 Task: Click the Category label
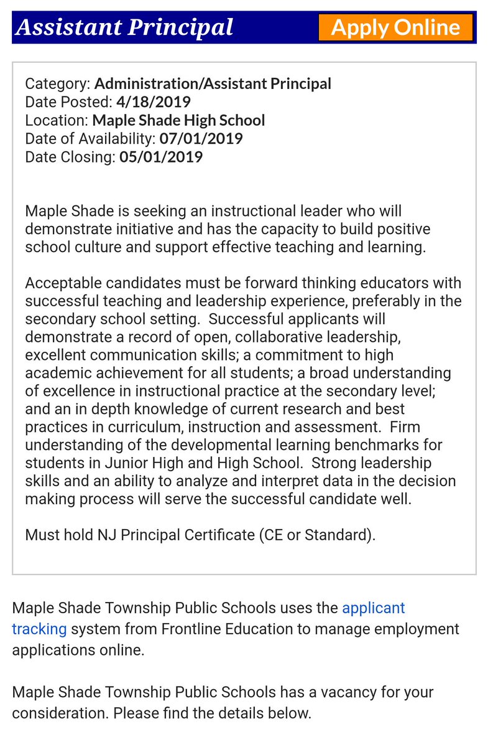[x=58, y=84]
